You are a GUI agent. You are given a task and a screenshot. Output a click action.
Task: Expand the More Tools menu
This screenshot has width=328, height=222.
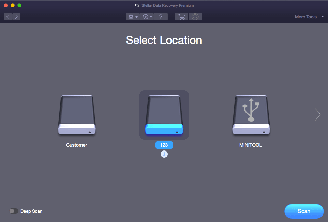tap(309, 17)
